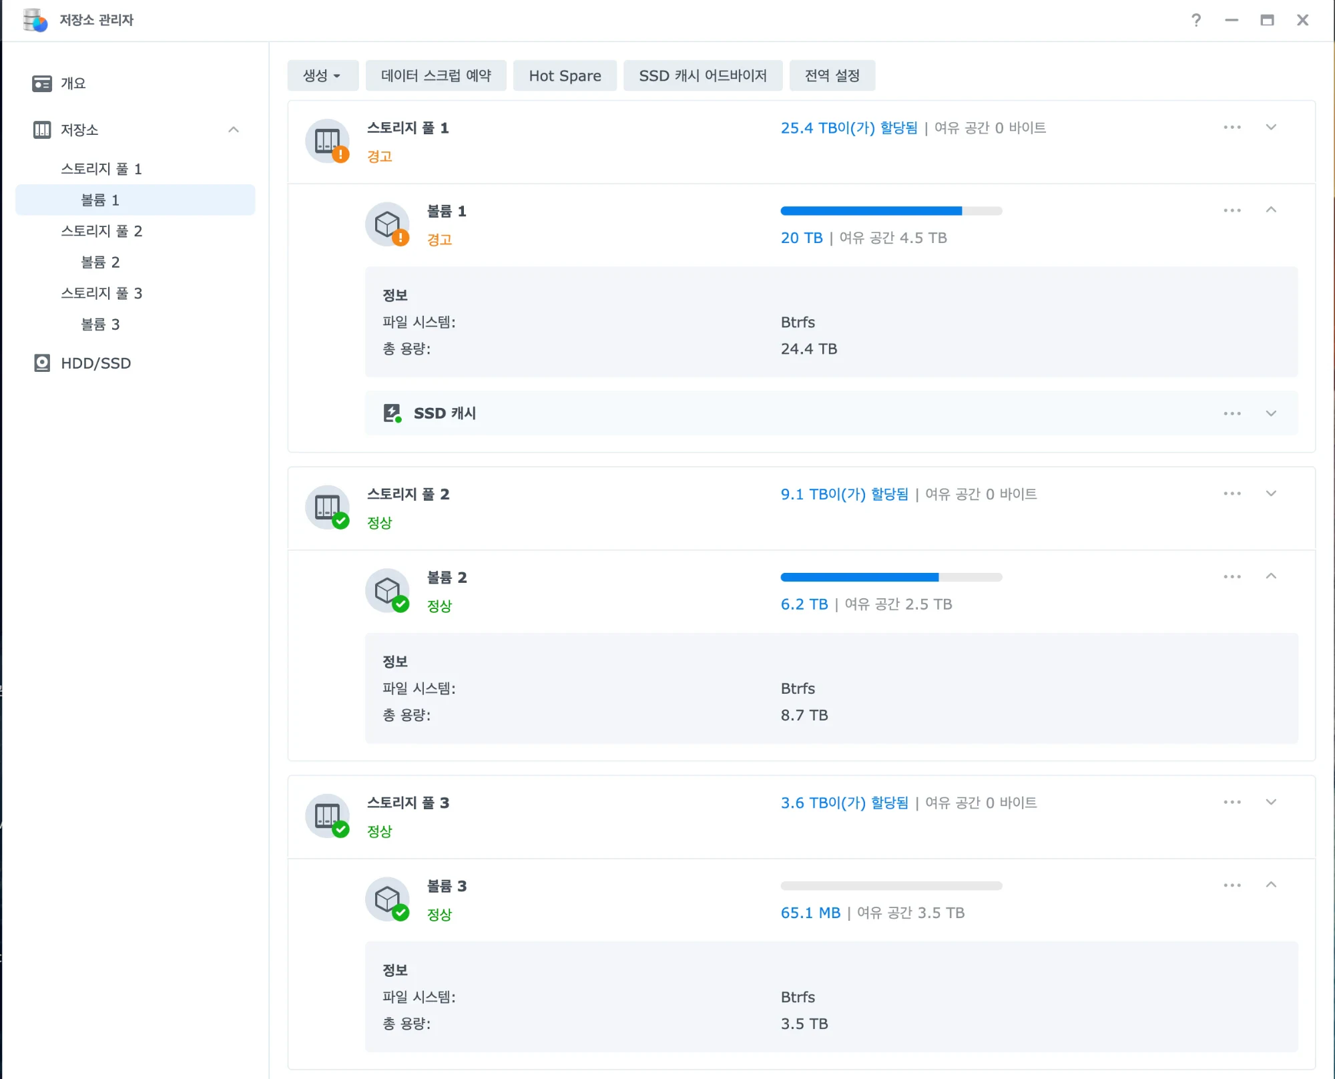Expand 스토리지 풀 1 details chevron

1271,127
